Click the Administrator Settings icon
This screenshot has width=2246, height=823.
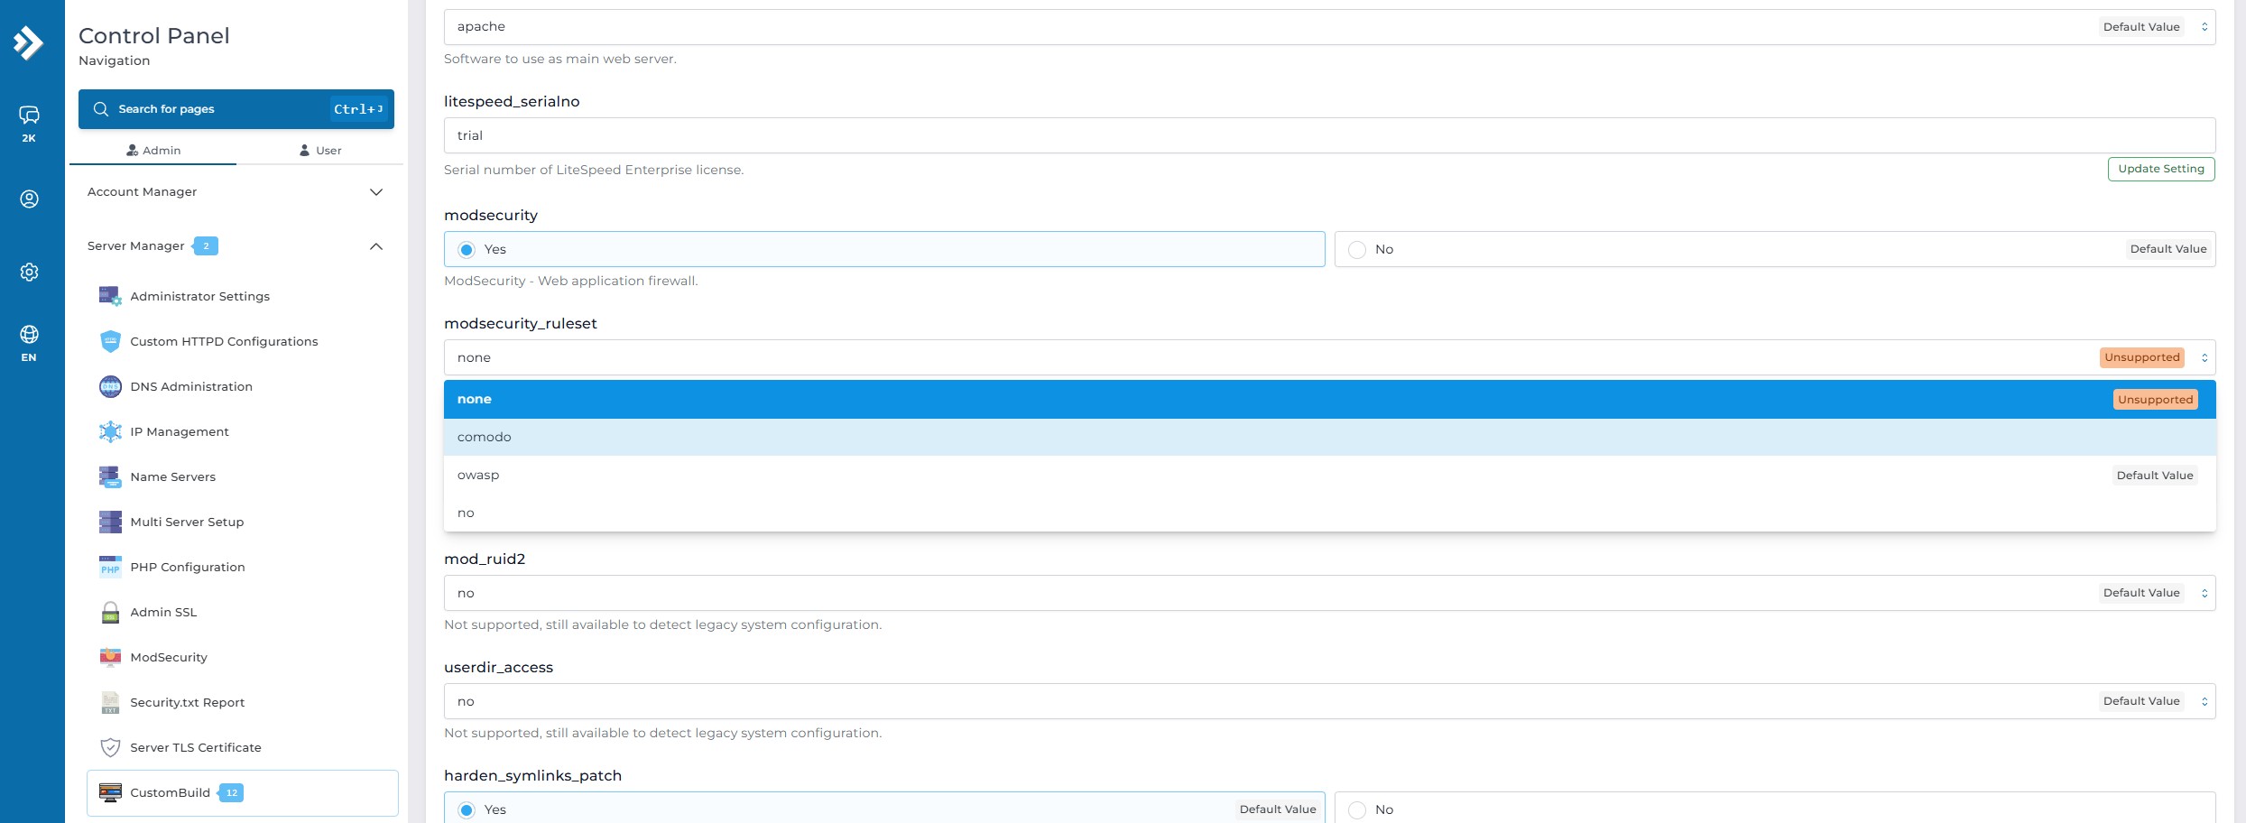[110, 296]
